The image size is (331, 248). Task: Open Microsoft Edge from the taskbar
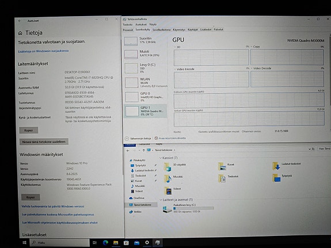[105, 243]
